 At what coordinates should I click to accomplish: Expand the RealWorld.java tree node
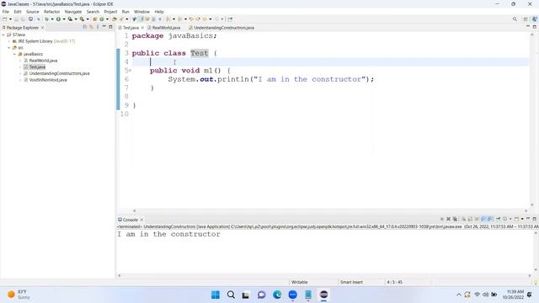(20, 61)
